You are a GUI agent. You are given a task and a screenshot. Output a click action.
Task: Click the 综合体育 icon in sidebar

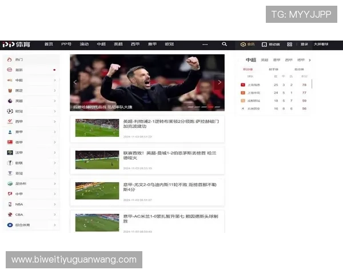pos(10,225)
